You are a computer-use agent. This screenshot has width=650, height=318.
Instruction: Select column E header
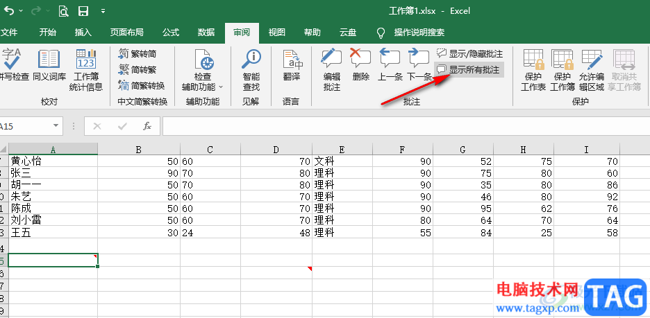[x=342, y=149]
